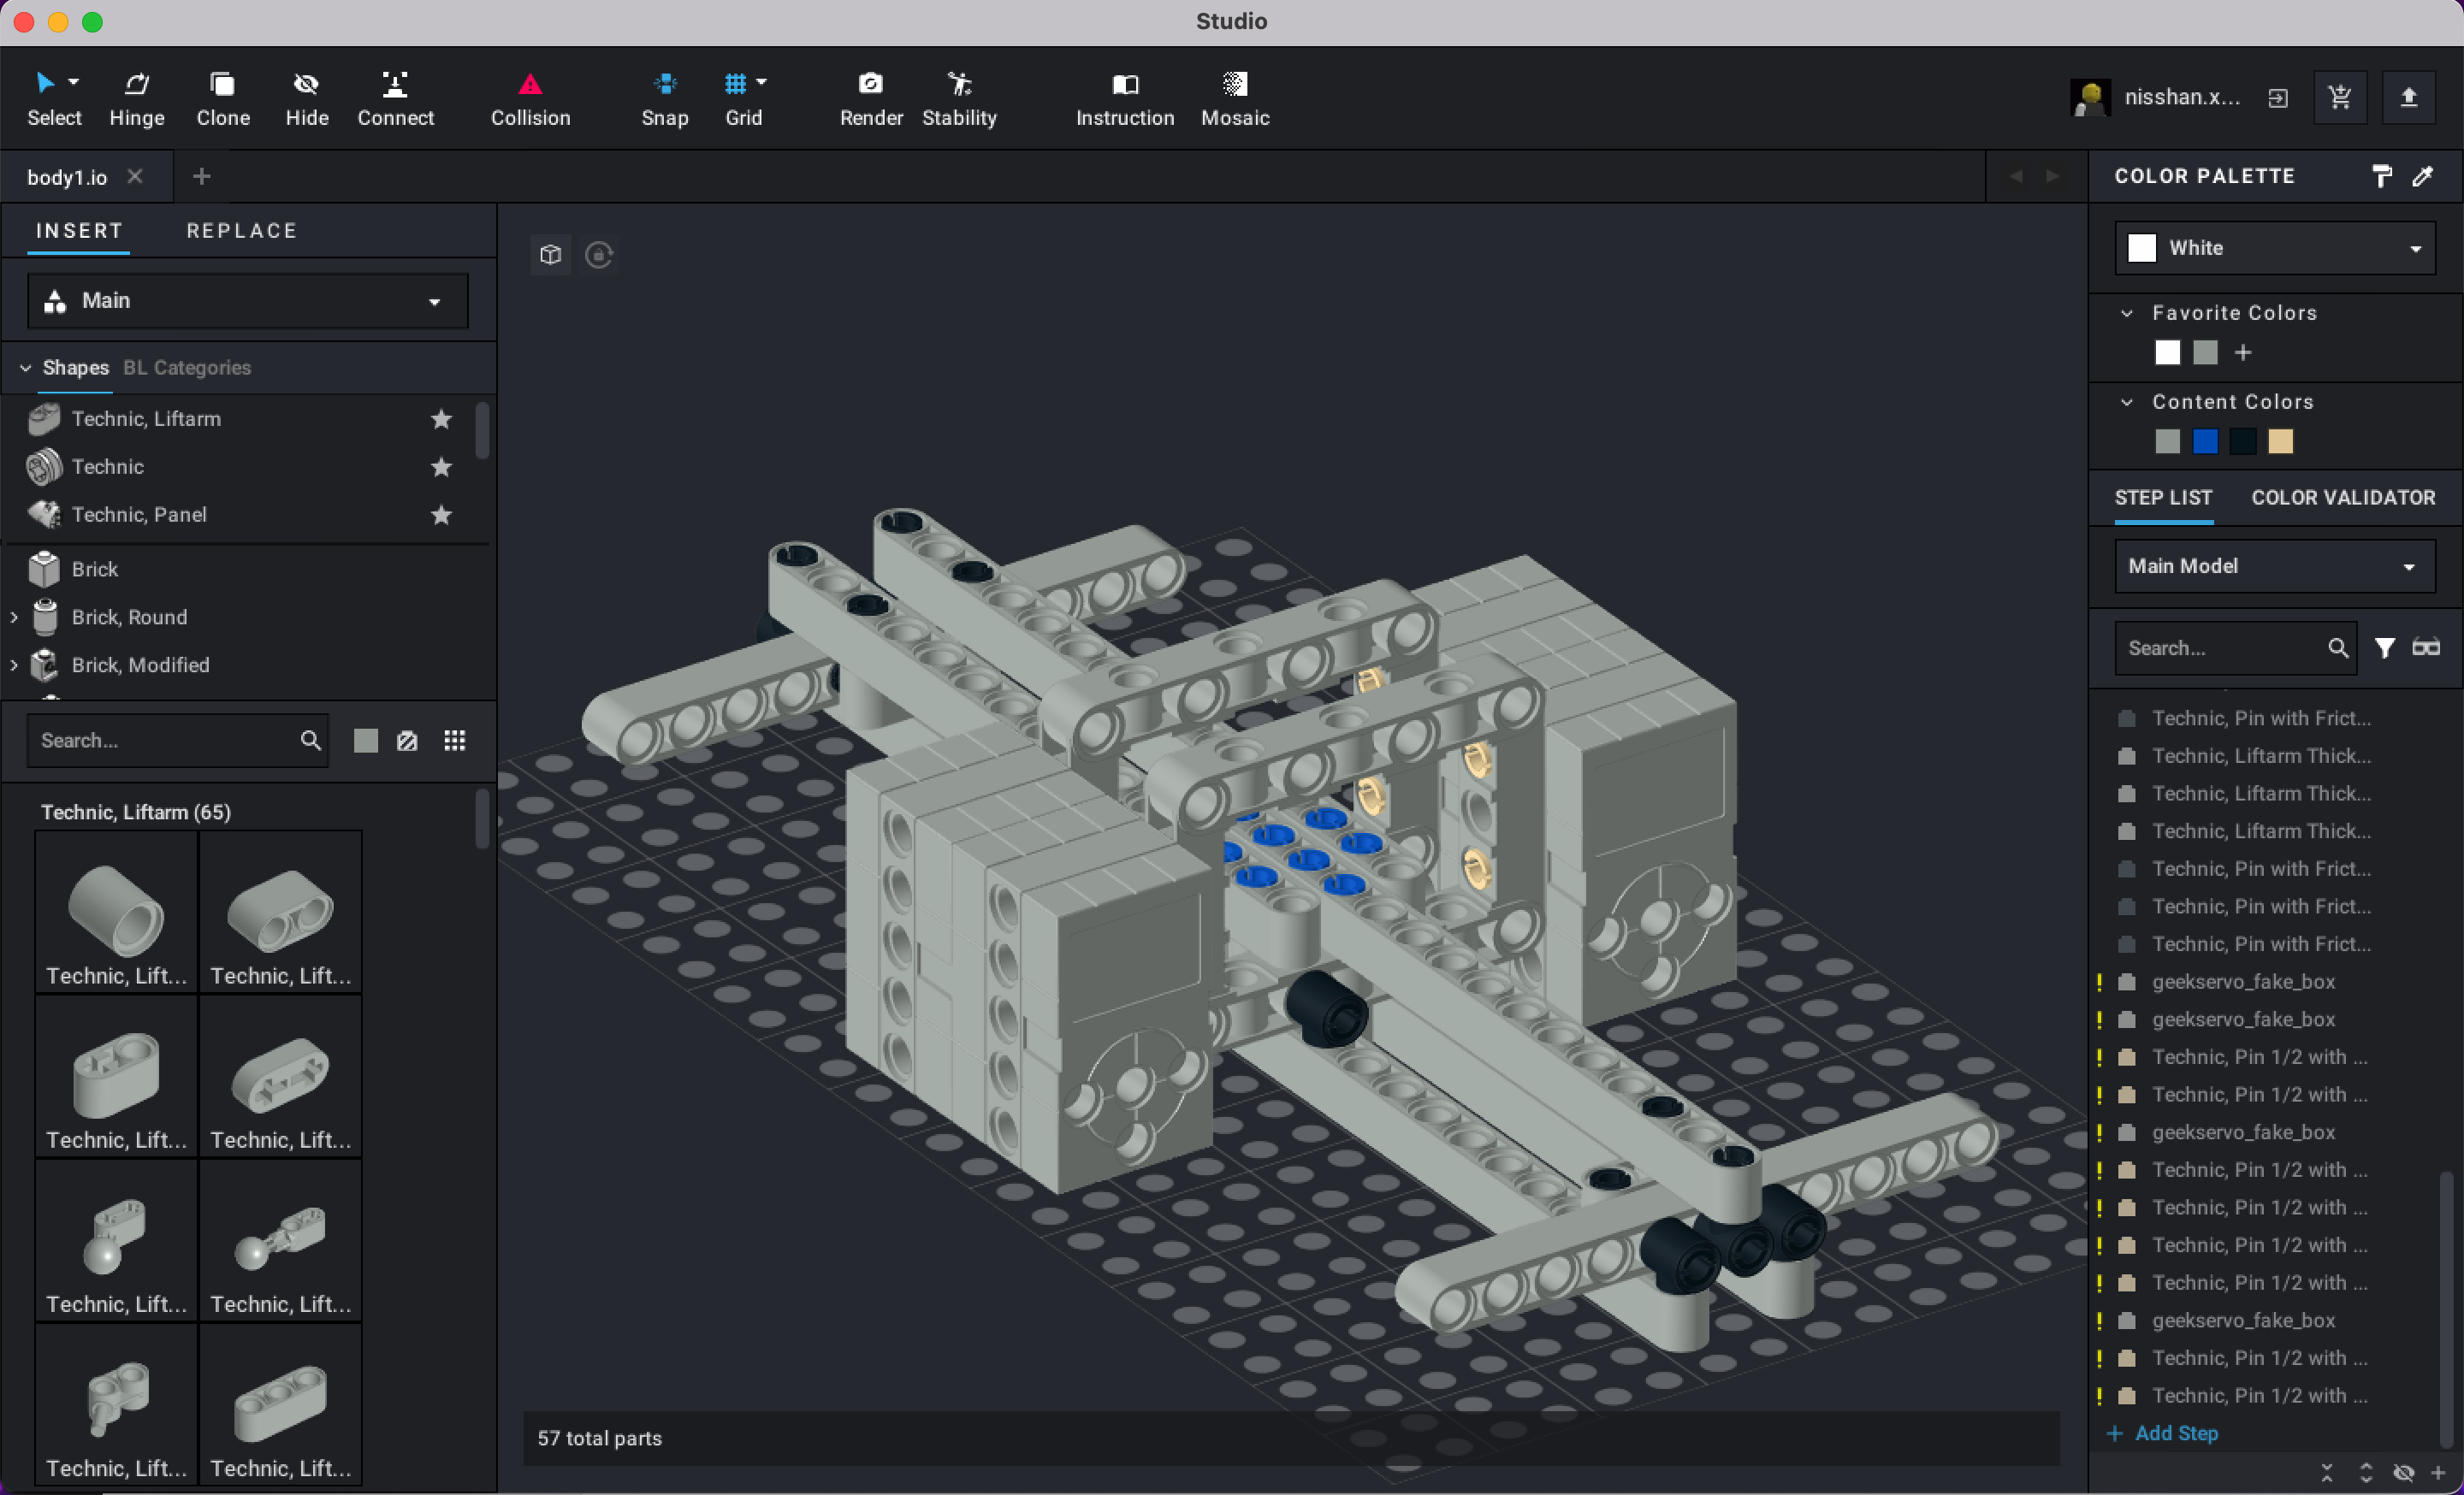
Task: Click the eyedropper in the Color Palette header
Action: (2424, 176)
